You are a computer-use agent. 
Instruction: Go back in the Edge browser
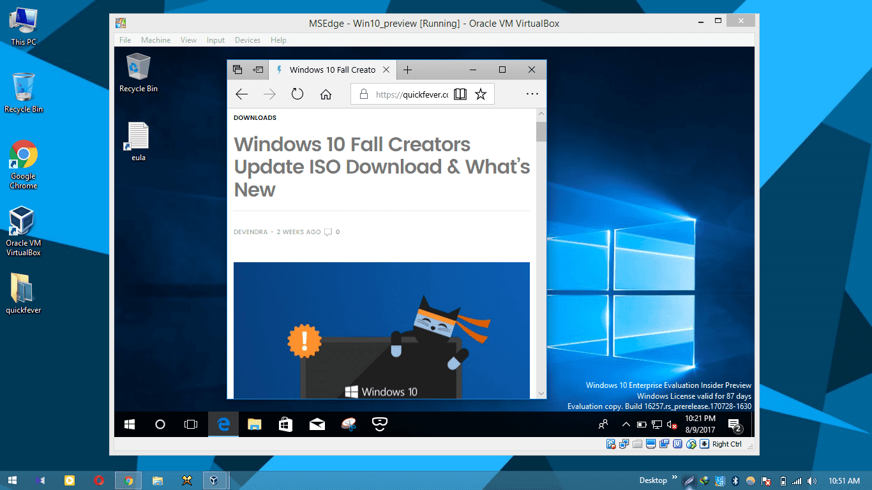pos(241,94)
